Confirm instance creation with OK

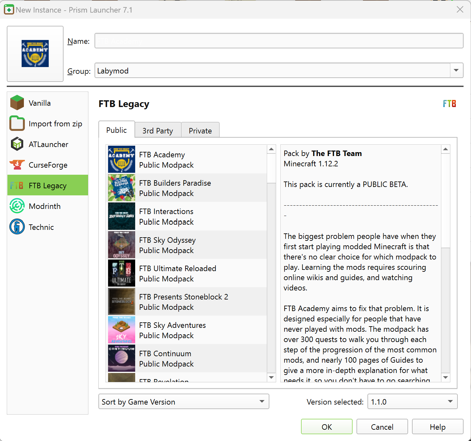coord(326,426)
